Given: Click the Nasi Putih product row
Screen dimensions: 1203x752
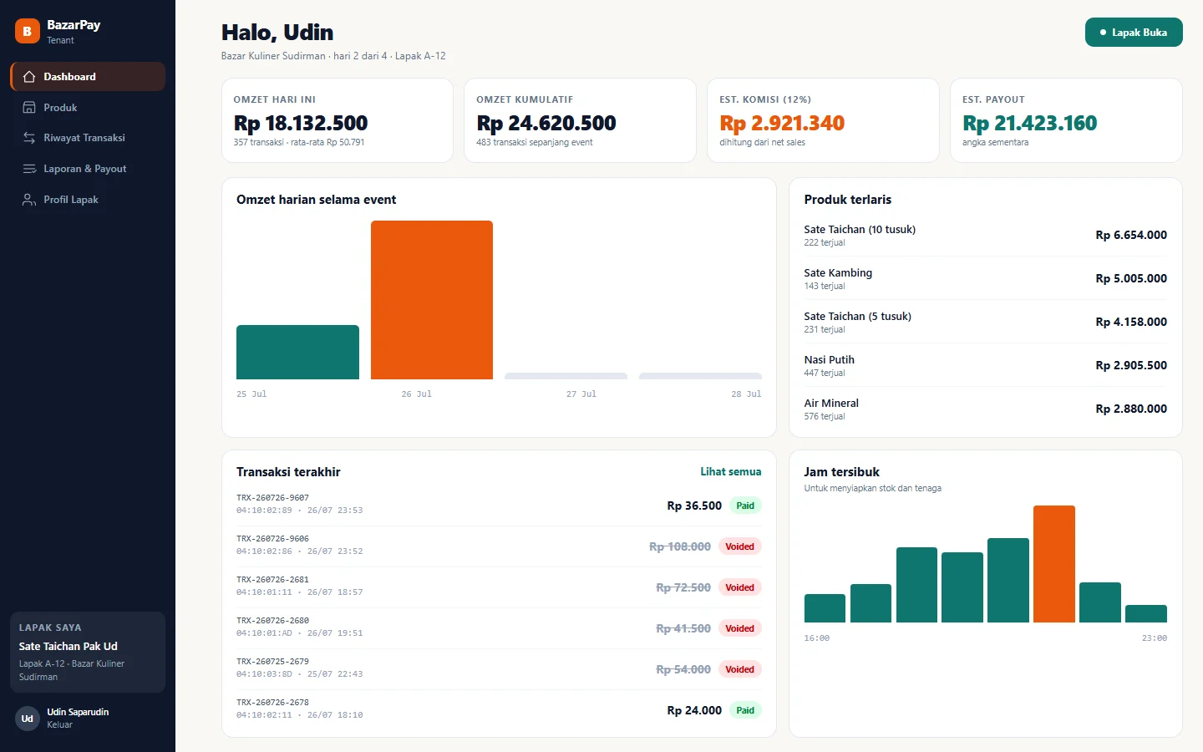Looking at the screenshot, I should tap(986, 365).
